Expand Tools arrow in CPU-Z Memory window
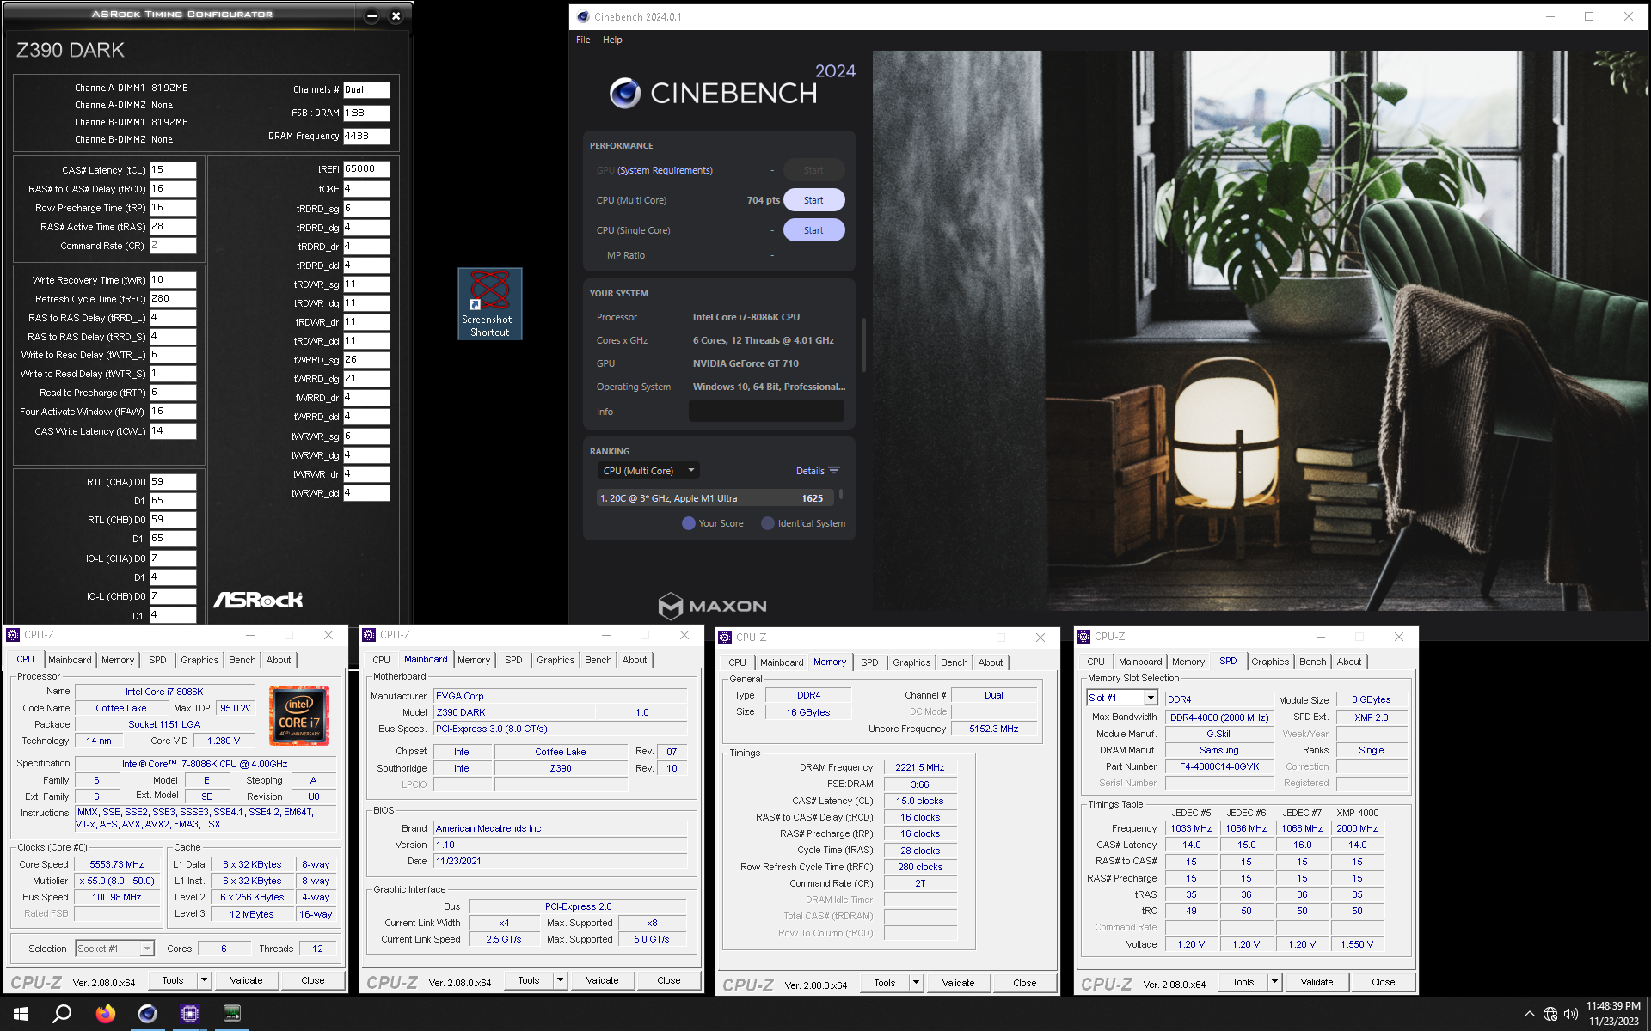Viewport: 1651px width, 1031px height. [916, 983]
